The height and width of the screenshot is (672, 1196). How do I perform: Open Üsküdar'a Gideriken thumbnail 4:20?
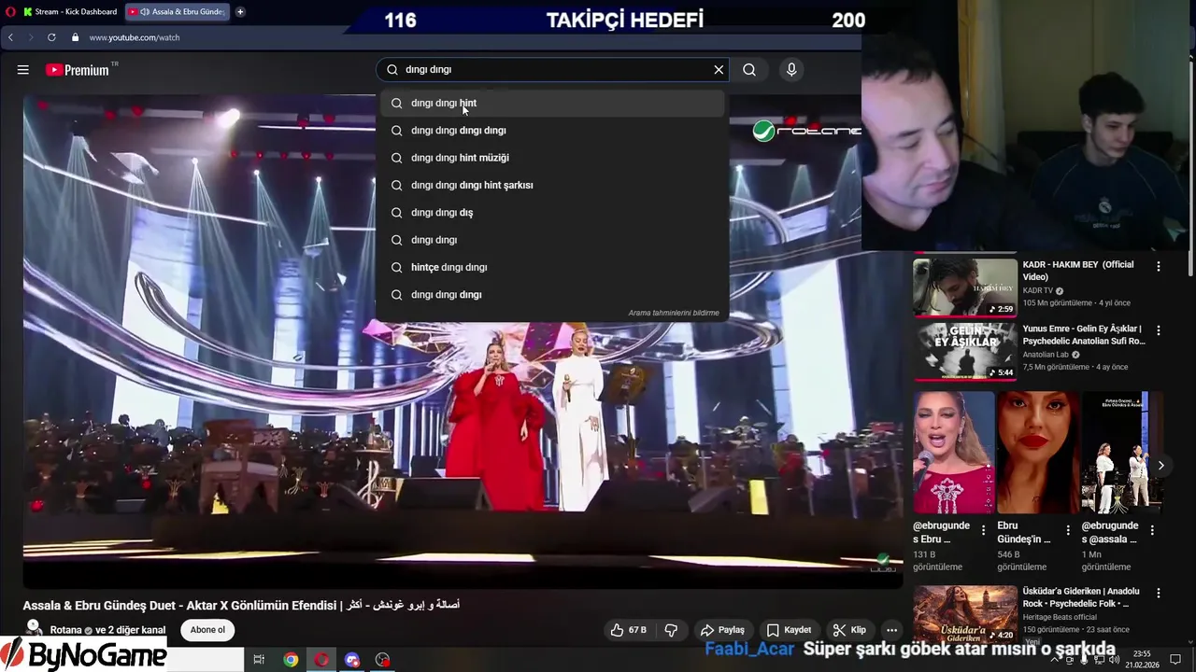[x=965, y=614]
